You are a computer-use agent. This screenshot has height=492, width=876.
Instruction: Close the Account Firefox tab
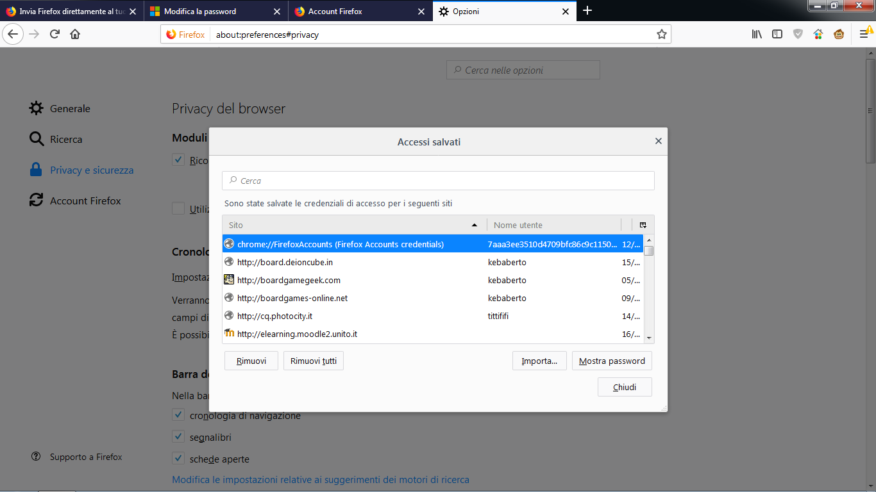click(421, 12)
